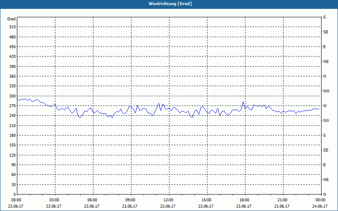Click the 24.06.17 date label
The height and width of the screenshot is (211, 338).
click(x=320, y=206)
